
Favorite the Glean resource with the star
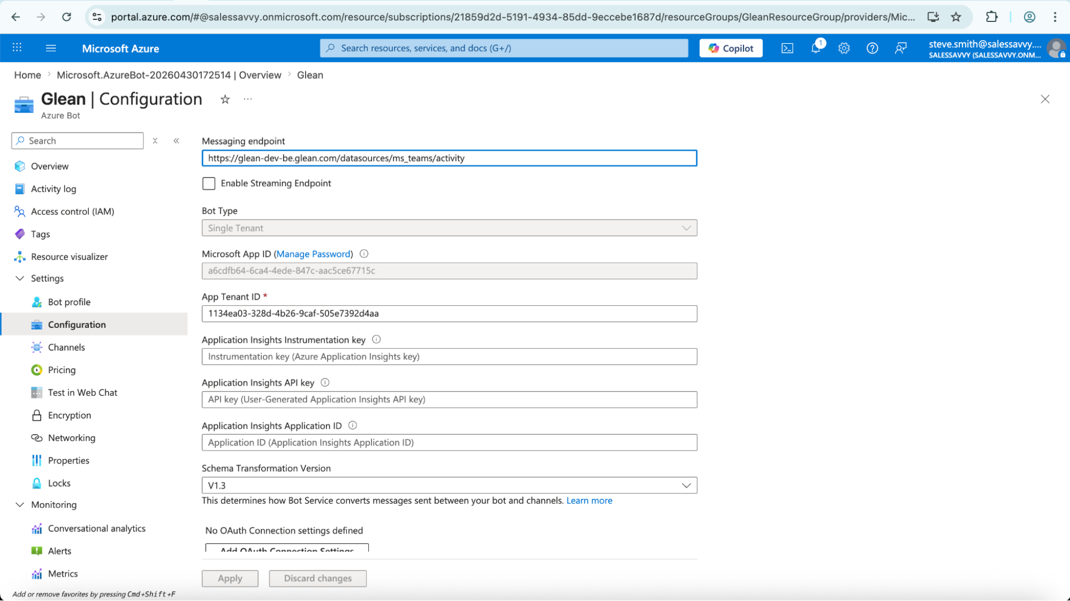click(x=225, y=99)
